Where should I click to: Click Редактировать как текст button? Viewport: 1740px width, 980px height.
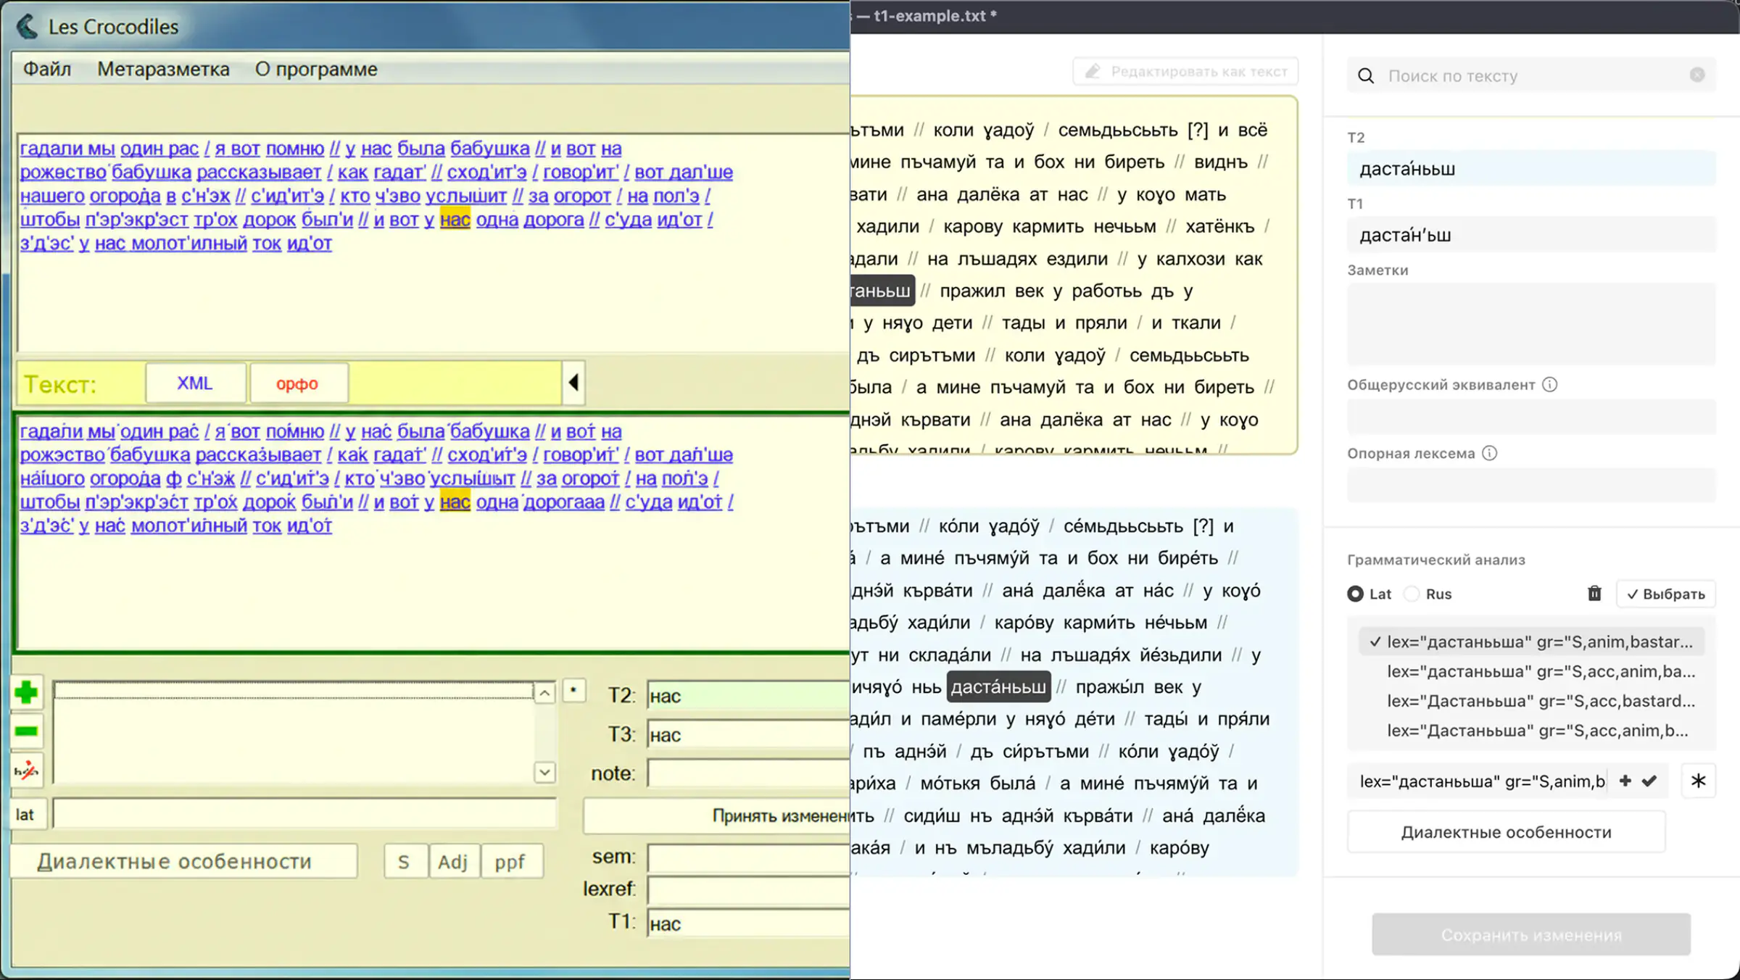pyautogui.click(x=1185, y=72)
